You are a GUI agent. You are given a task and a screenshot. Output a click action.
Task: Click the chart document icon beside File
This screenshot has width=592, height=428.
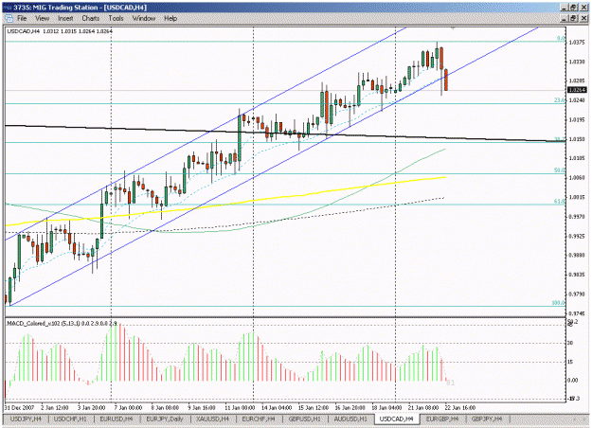9,18
